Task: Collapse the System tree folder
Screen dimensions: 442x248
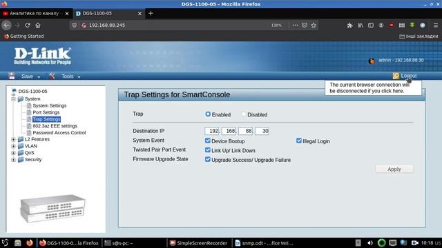Action: [13, 99]
